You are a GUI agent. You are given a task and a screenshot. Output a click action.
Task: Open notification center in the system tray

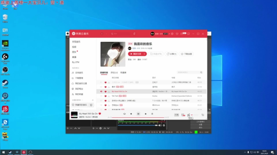coord(272,152)
